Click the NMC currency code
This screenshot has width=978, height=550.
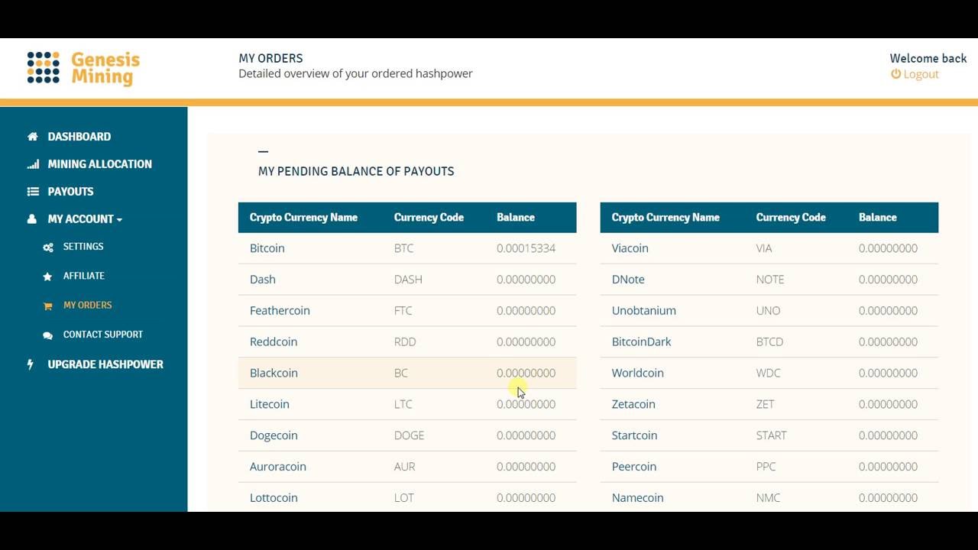(x=768, y=498)
